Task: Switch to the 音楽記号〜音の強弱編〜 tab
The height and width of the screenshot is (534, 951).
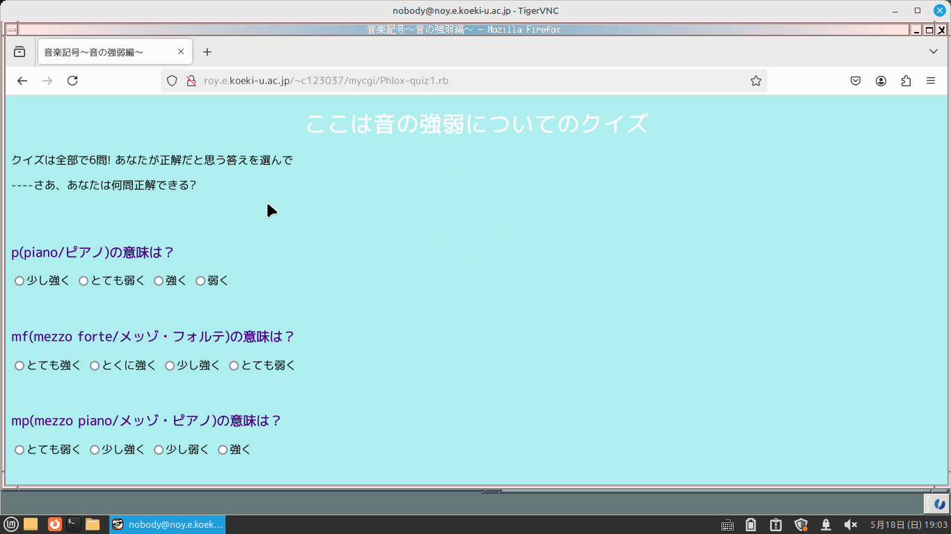Action: click(x=104, y=52)
